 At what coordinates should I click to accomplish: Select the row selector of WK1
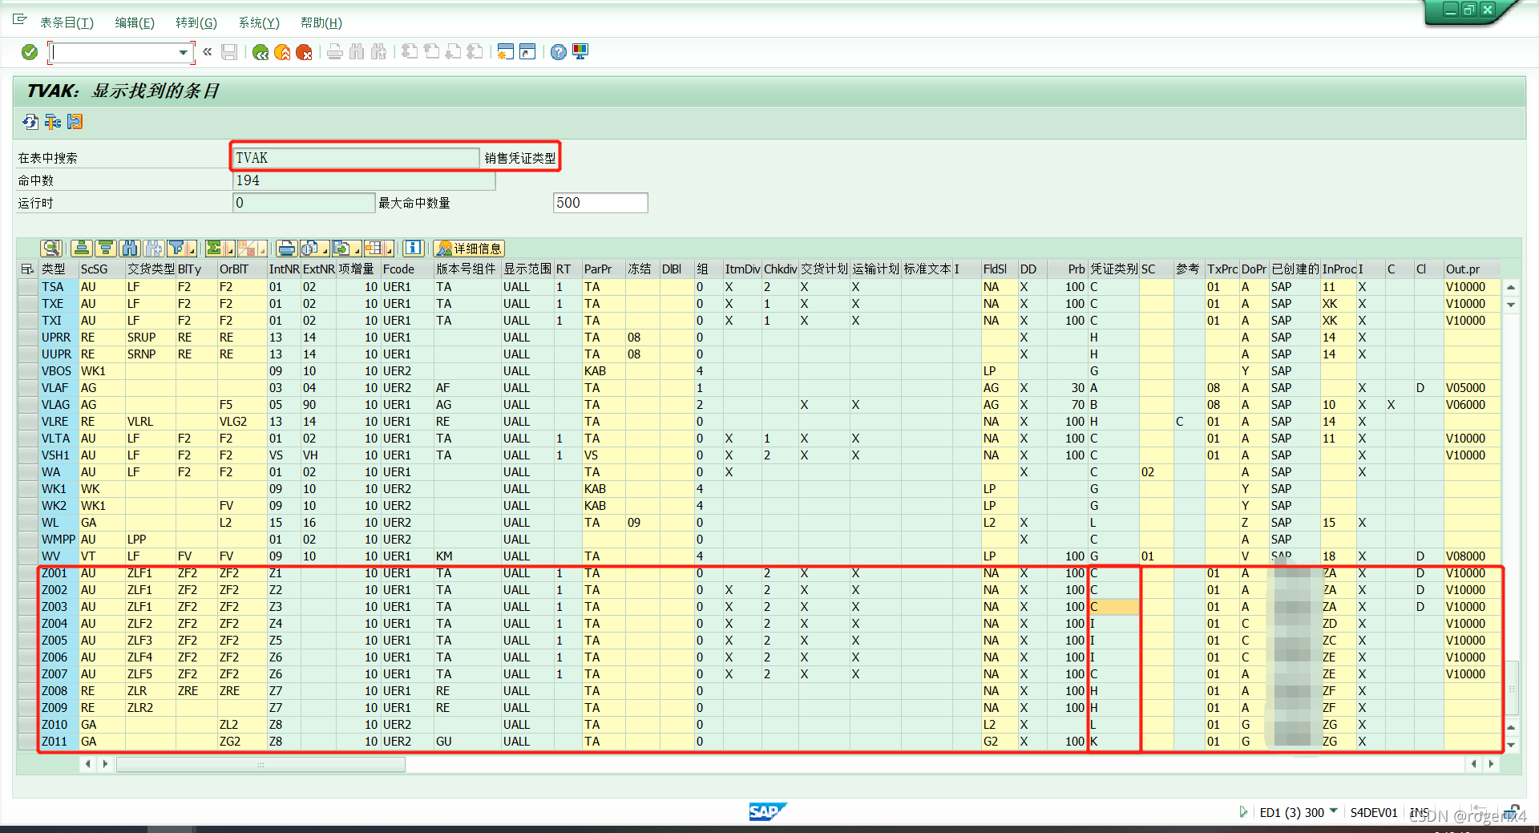click(x=27, y=489)
